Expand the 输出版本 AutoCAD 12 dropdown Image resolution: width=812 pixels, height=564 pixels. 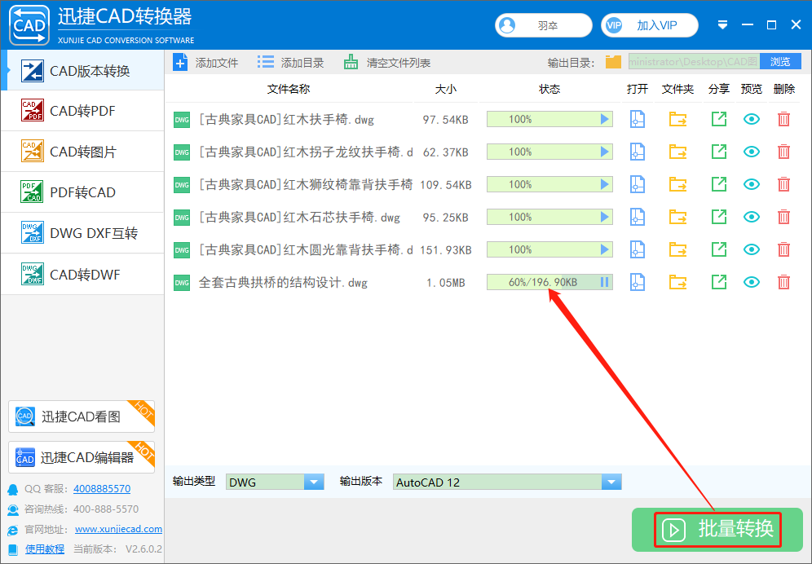point(611,482)
